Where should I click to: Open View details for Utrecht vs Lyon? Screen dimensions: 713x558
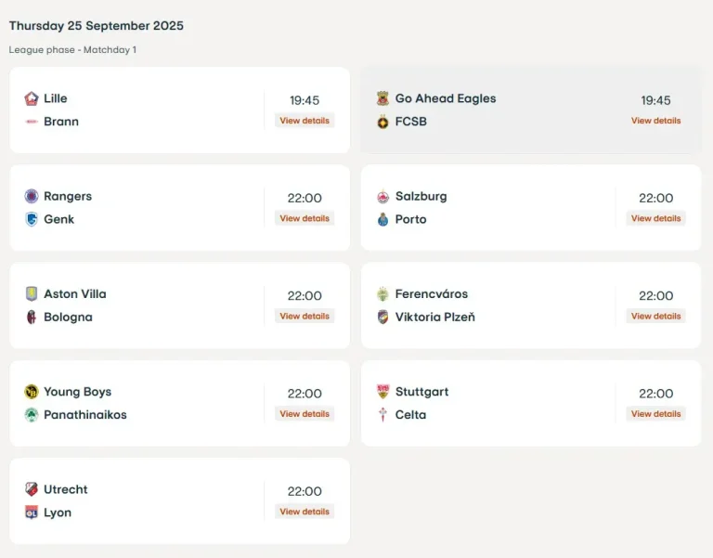click(x=305, y=512)
